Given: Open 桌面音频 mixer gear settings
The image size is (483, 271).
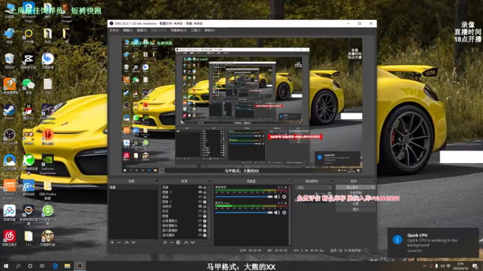Looking at the screenshot, I should click(284, 197).
